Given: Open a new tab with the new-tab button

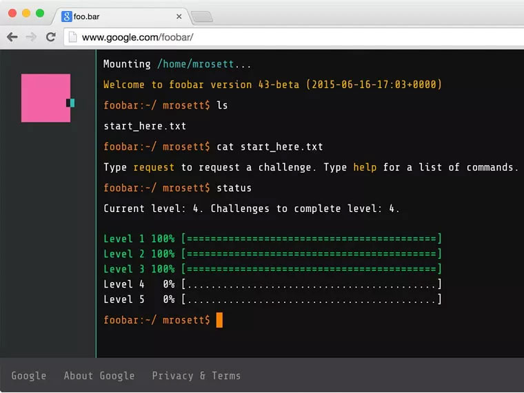Looking at the screenshot, I should [201, 17].
